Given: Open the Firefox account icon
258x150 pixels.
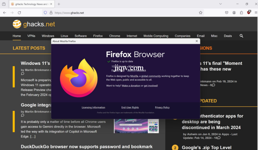Looking at the screenshot, I should [234, 13].
